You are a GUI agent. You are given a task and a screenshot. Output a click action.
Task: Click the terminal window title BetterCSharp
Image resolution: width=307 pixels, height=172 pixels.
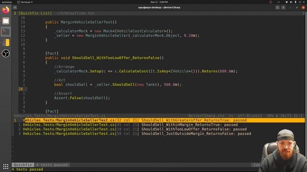159,8
